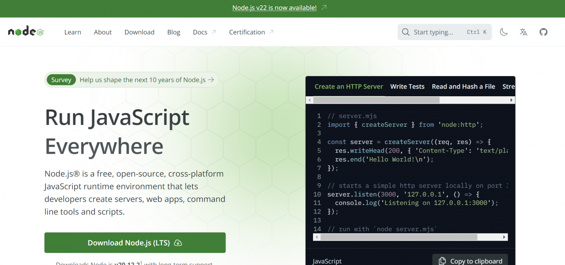Viewport: 565px width, 265px height.
Task: Toggle dark mode with the moon icon
Action: point(504,32)
